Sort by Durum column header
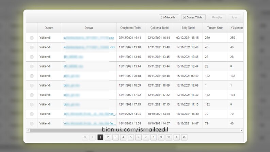Image resolution: width=270 pixels, height=152 pixels. pyautogui.click(x=49, y=28)
